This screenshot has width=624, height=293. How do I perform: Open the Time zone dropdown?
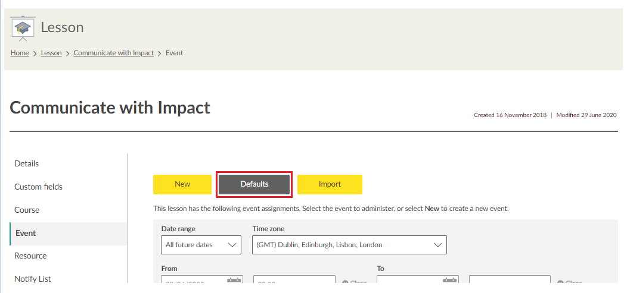click(349, 245)
